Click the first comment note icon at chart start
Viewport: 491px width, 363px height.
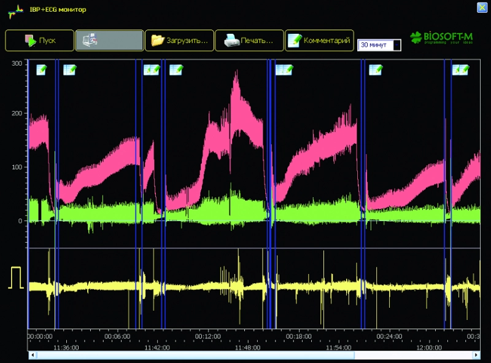pos(41,69)
